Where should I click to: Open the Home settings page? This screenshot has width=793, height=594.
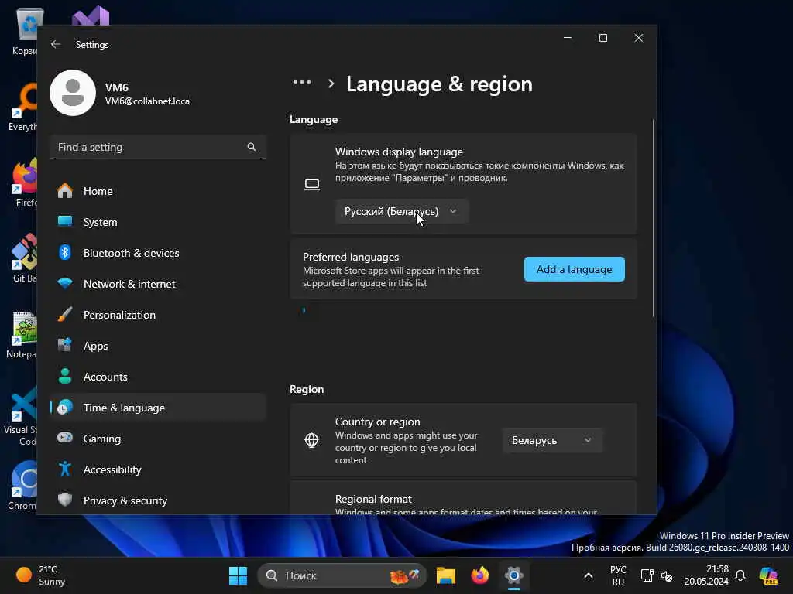click(158, 191)
